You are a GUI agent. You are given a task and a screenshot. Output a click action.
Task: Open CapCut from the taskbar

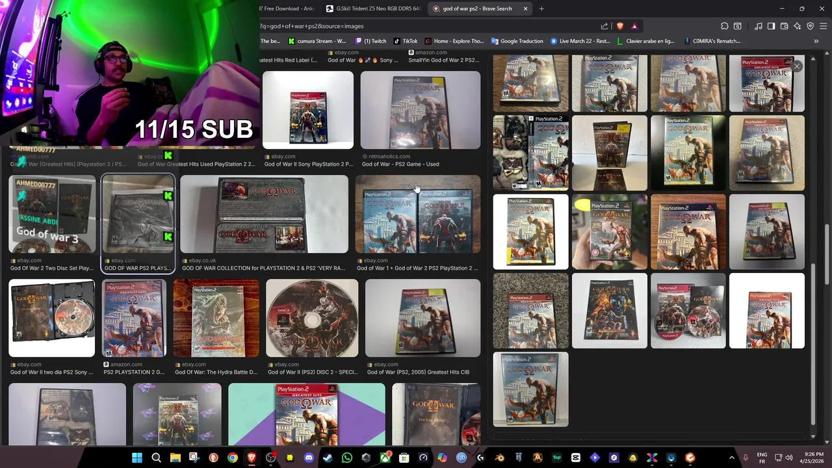575,458
